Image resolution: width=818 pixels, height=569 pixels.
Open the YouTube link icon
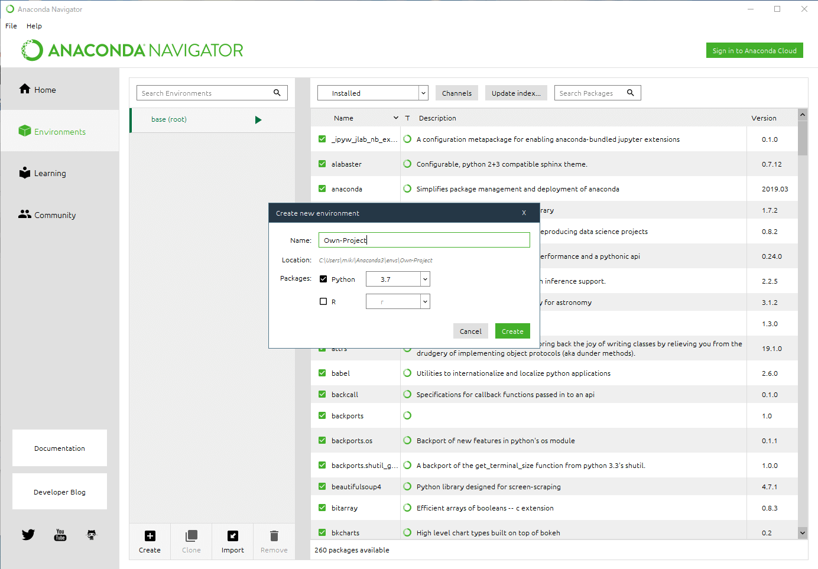point(60,535)
